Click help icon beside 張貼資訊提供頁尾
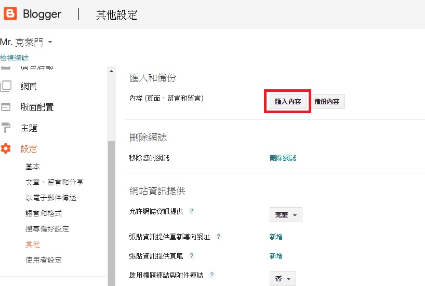The image size is (425, 286). pyautogui.click(x=192, y=256)
